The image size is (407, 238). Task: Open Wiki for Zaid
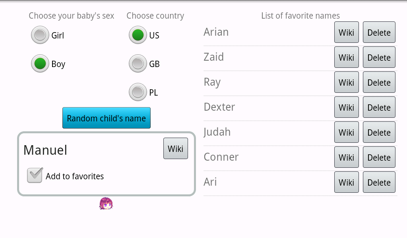click(346, 58)
